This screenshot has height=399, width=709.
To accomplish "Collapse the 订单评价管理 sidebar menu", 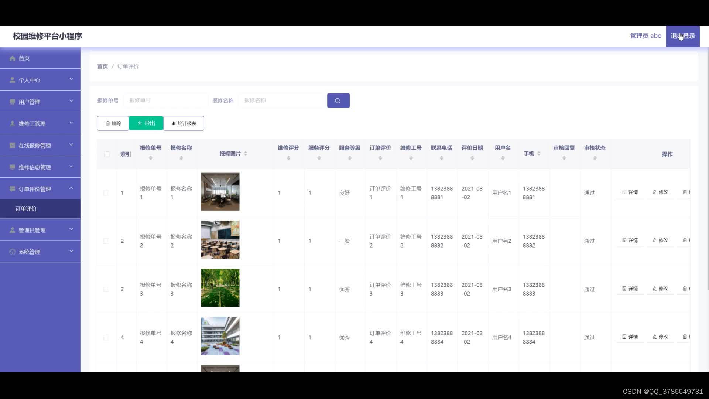I will pos(40,189).
